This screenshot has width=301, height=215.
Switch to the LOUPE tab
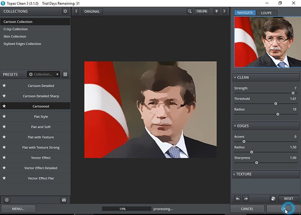click(x=266, y=13)
